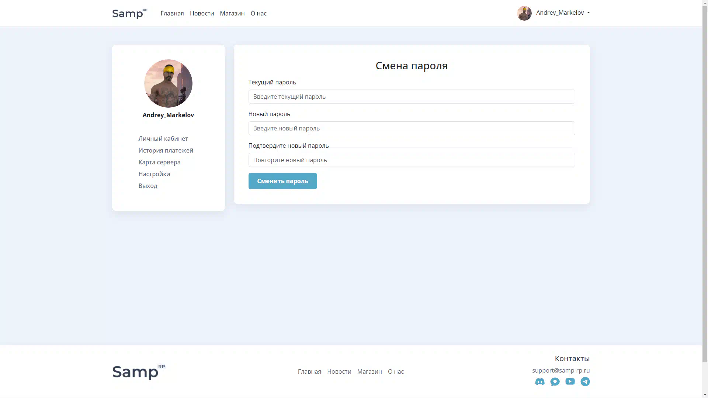708x398 pixels.
Task: Open the chat bubble with heart icon
Action: (x=555, y=382)
